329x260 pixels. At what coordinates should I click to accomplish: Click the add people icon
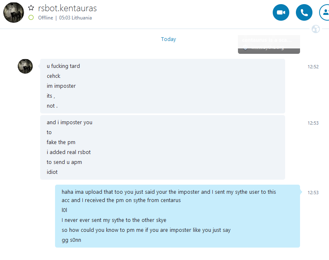point(325,12)
